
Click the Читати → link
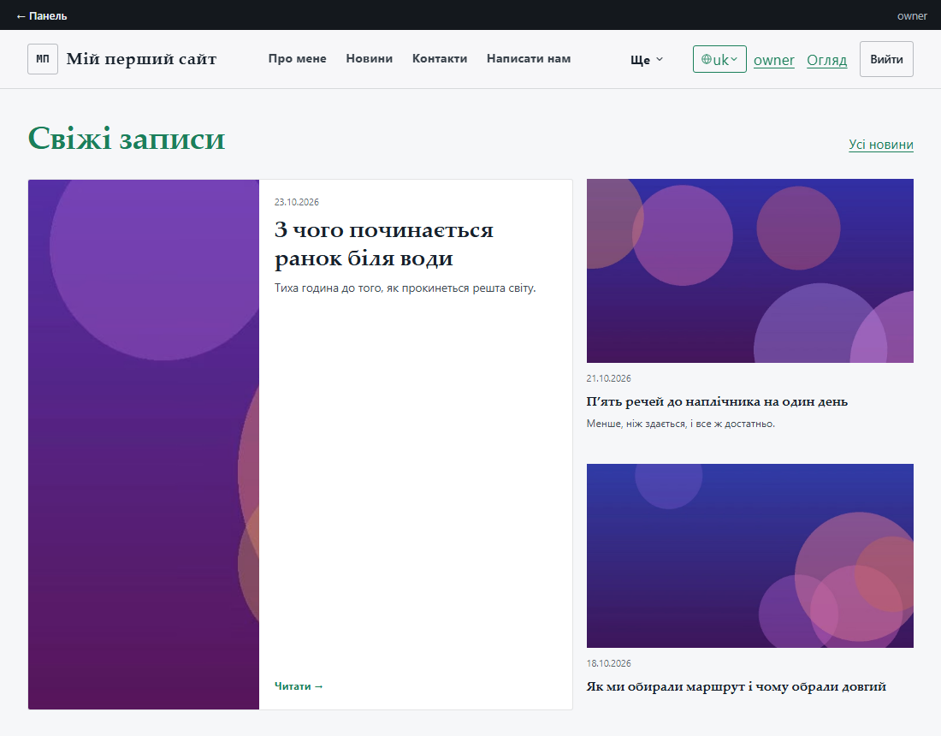[x=299, y=686]
